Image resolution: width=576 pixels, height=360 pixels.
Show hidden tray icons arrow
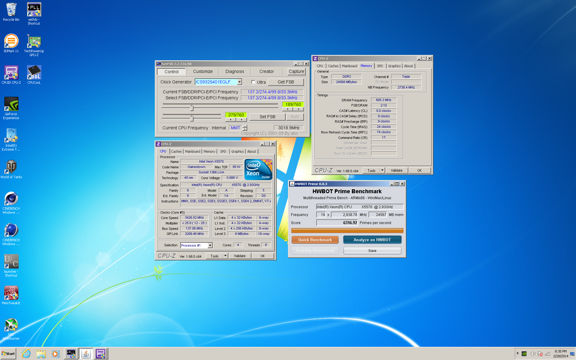(x=517, y=353)
